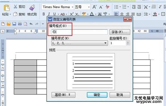This screenshot has height=106, width=166.
Task: Open font color dropdown arrow
Action: coord(96,14)
